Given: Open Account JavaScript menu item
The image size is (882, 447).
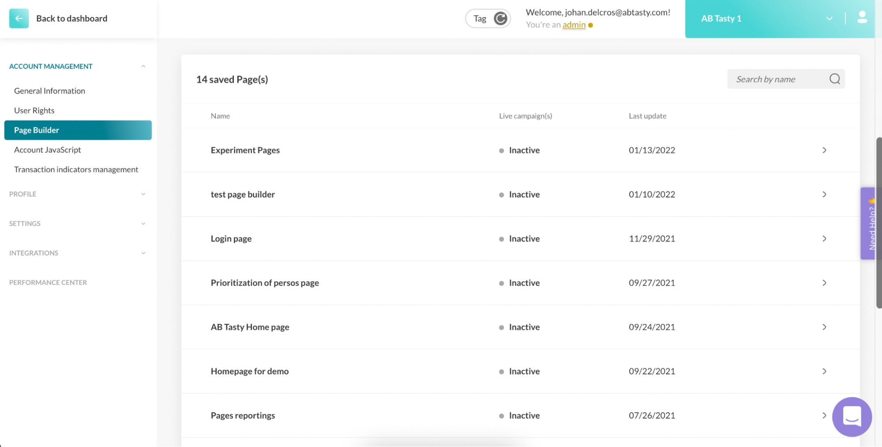Looking at the screenshot, I should click(x=47, y=150).
